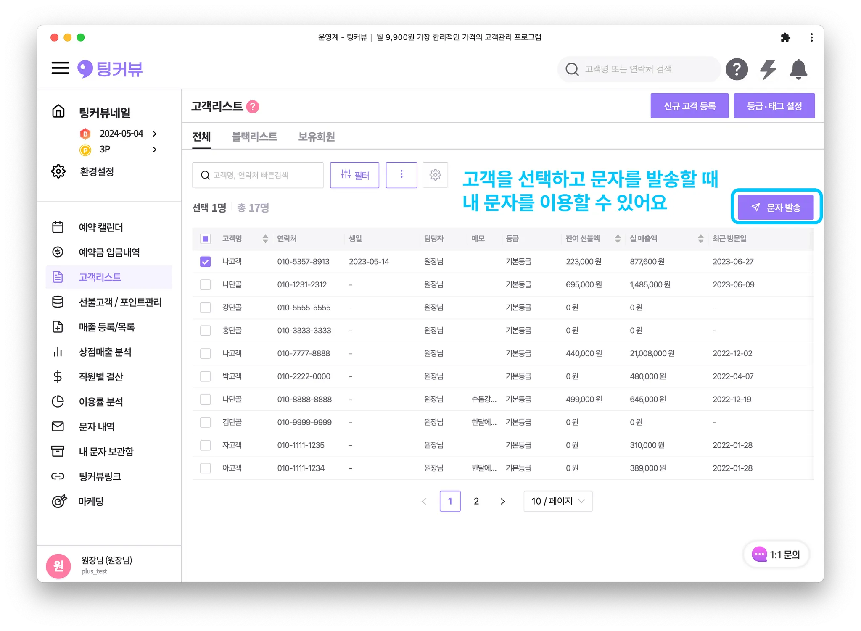Switch to the 보유회원 tab
The image size is (861, 631).
(x=316, y=137)
